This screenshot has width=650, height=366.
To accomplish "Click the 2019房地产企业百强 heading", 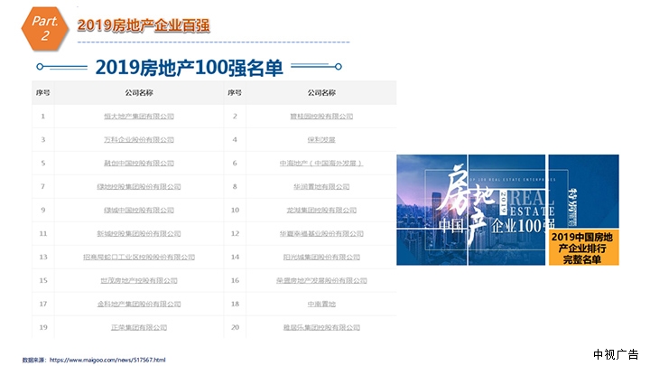I will point(144,25).
